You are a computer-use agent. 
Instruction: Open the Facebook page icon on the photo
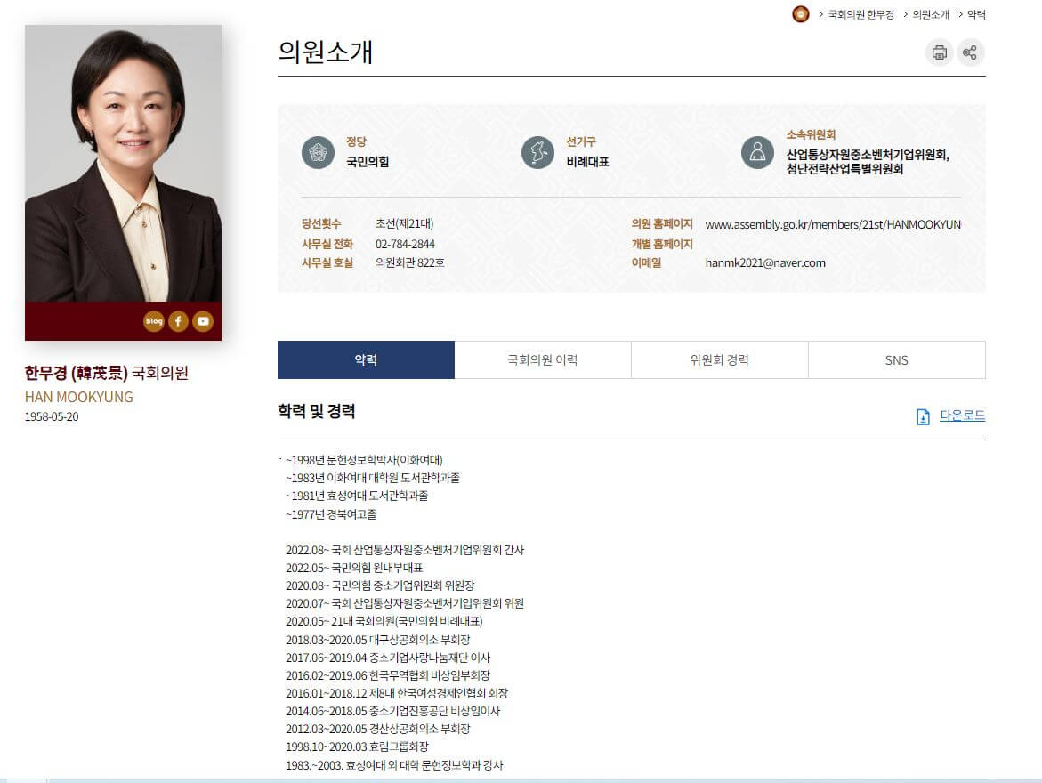(x=178, y=321)
